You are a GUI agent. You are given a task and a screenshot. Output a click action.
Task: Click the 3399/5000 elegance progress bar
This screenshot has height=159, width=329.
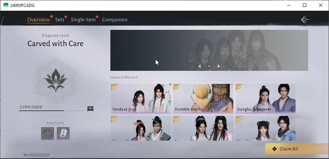(52, 110)
